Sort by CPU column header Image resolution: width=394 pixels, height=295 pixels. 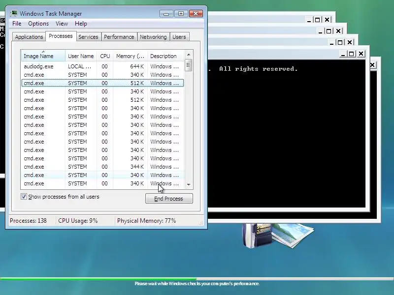pyautogui.click(x=105, y=56)
